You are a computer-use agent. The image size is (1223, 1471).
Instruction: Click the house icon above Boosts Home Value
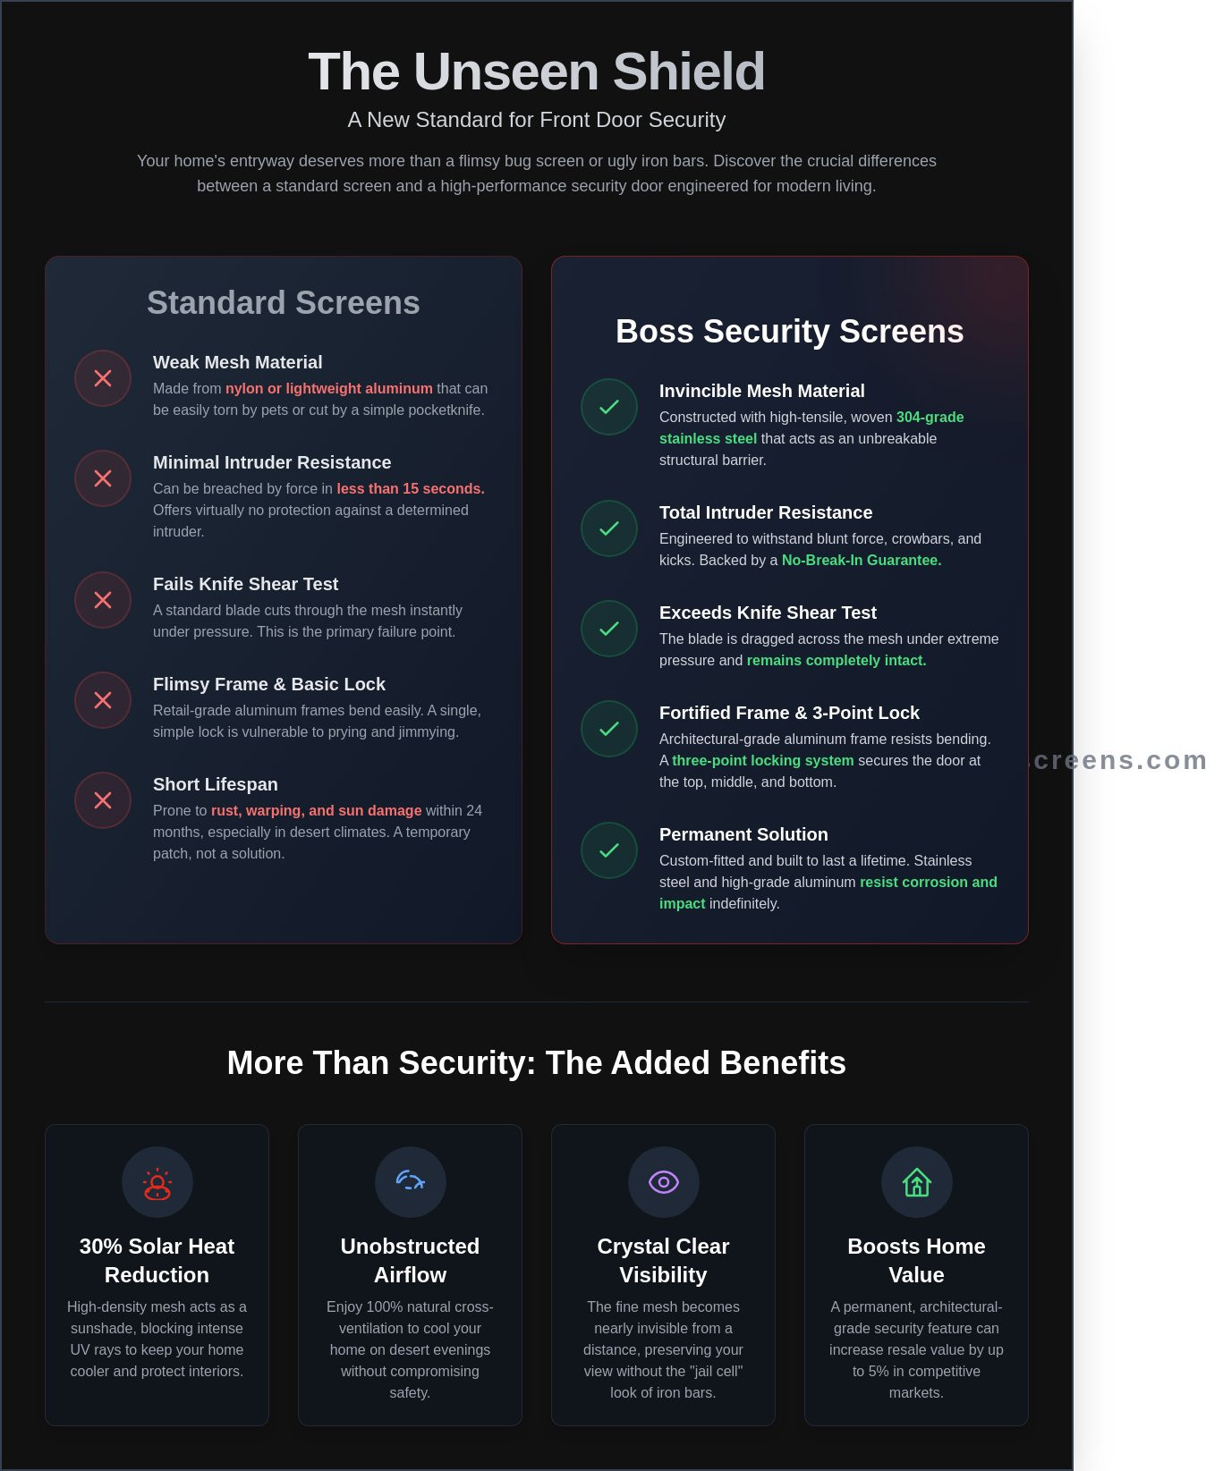(917, 1182)
